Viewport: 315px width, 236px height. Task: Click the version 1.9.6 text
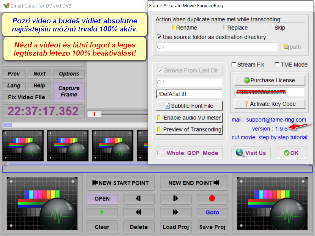coord(270,129)
